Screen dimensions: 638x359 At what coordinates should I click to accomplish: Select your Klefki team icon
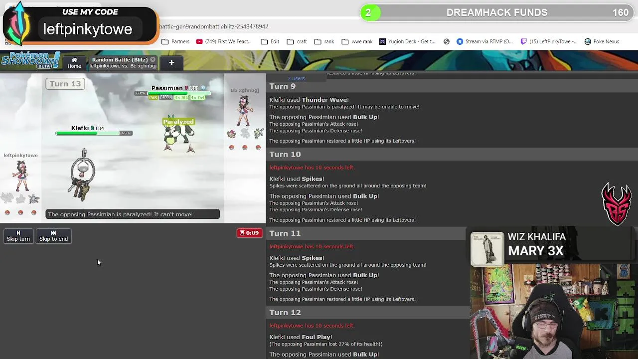pos(34,199)
